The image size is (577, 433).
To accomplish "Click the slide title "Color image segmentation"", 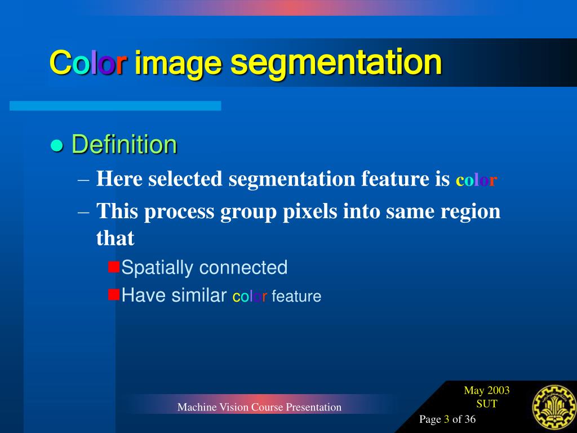I will pos(246,63).
